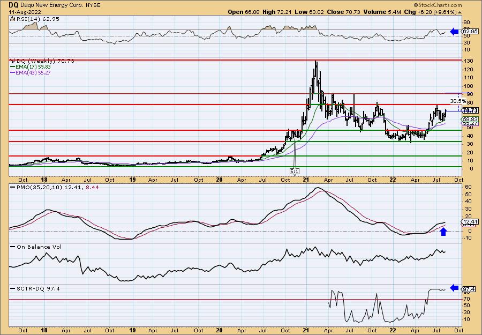The width and height of the screenshot is (482, 335).
Task: Click the 70 label on SCTR axis
Action: [466, 299]
